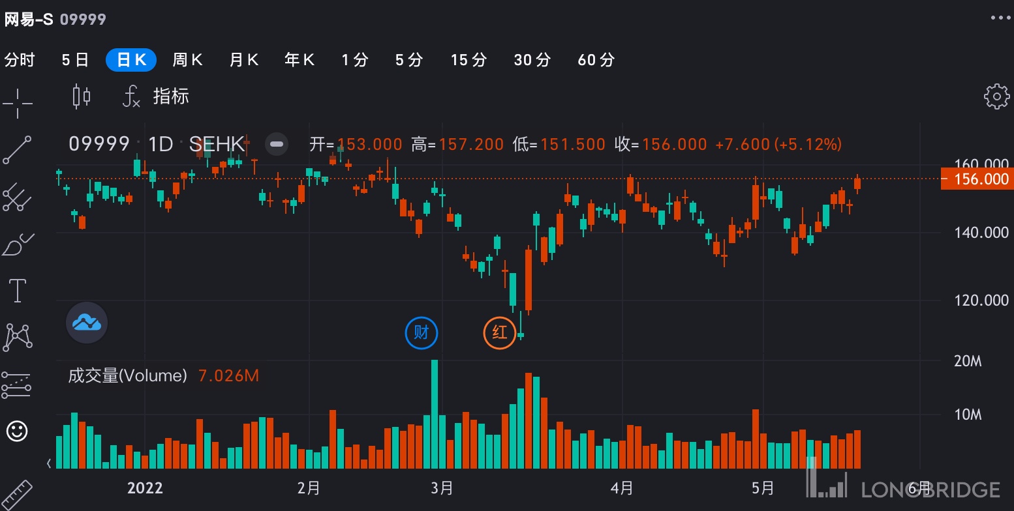Switch to 1分 interval

tap(355, 60)
